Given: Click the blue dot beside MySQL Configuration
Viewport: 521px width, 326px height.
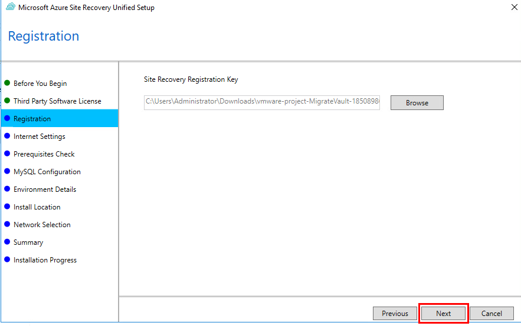Looking at the screenshot, I should [x=7, y=171].
